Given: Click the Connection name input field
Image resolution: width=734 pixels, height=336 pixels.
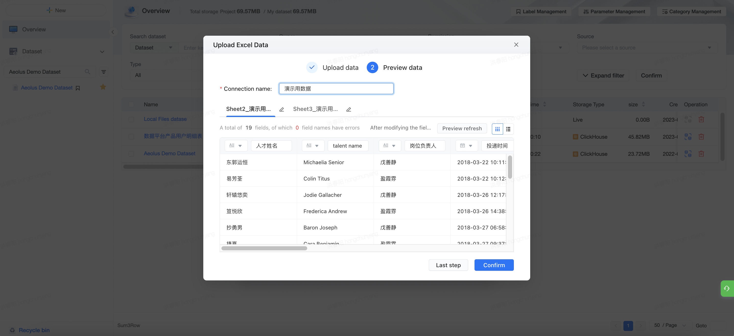Looking at the screenshot, I should point(336,88).
